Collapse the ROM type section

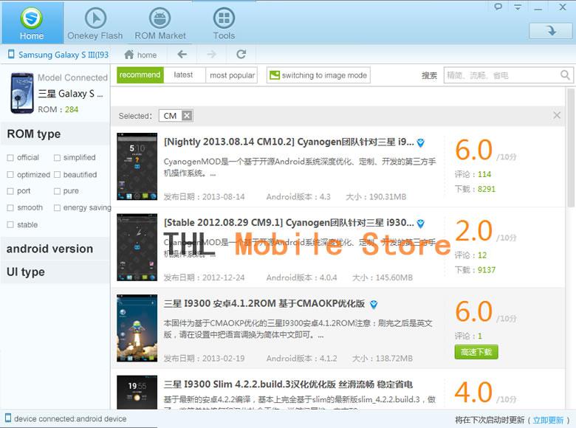tap(55, 134)
